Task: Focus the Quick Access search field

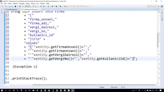Action: [151, 6]
